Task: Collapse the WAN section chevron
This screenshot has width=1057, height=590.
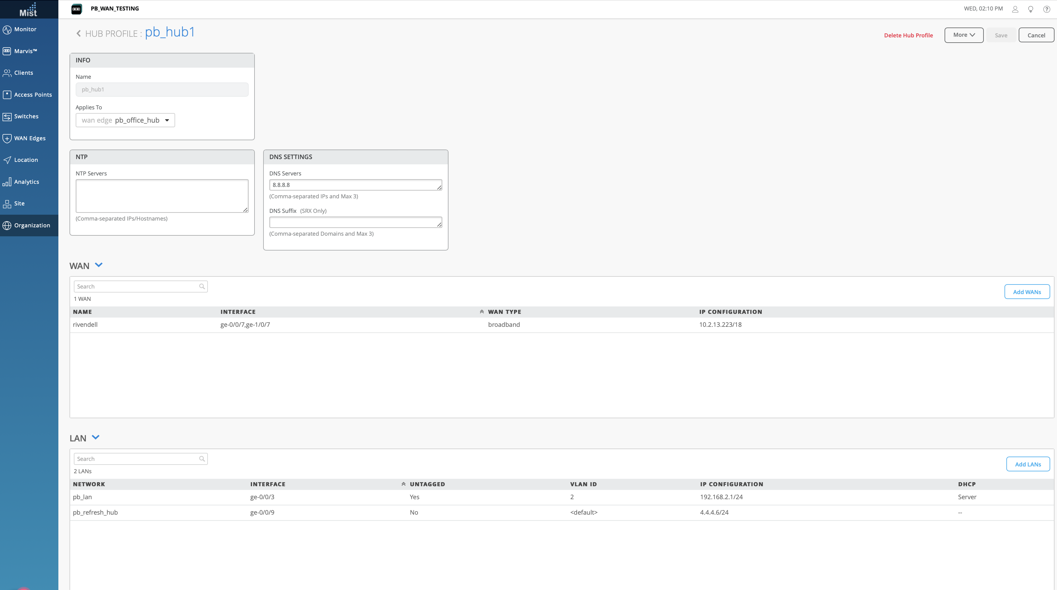Action: [x=99, y=265]
